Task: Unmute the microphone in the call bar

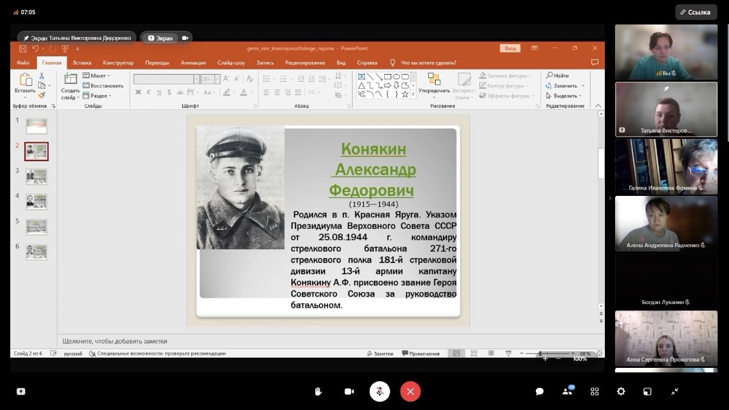Action: click(x=379, y=391)
